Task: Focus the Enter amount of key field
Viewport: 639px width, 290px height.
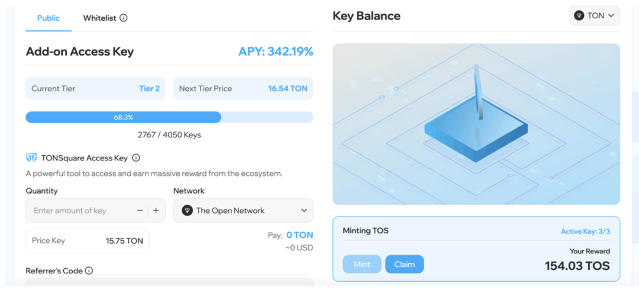Action: click(x=80, y=210)
